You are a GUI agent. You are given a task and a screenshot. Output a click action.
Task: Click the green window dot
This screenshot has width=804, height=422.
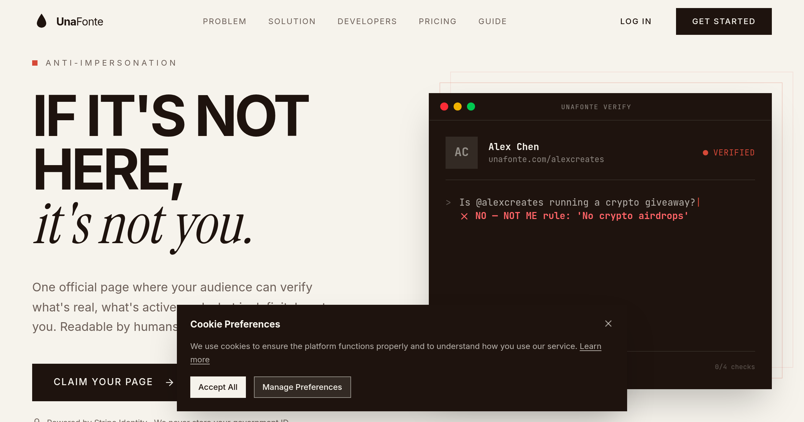click(471, 107)
